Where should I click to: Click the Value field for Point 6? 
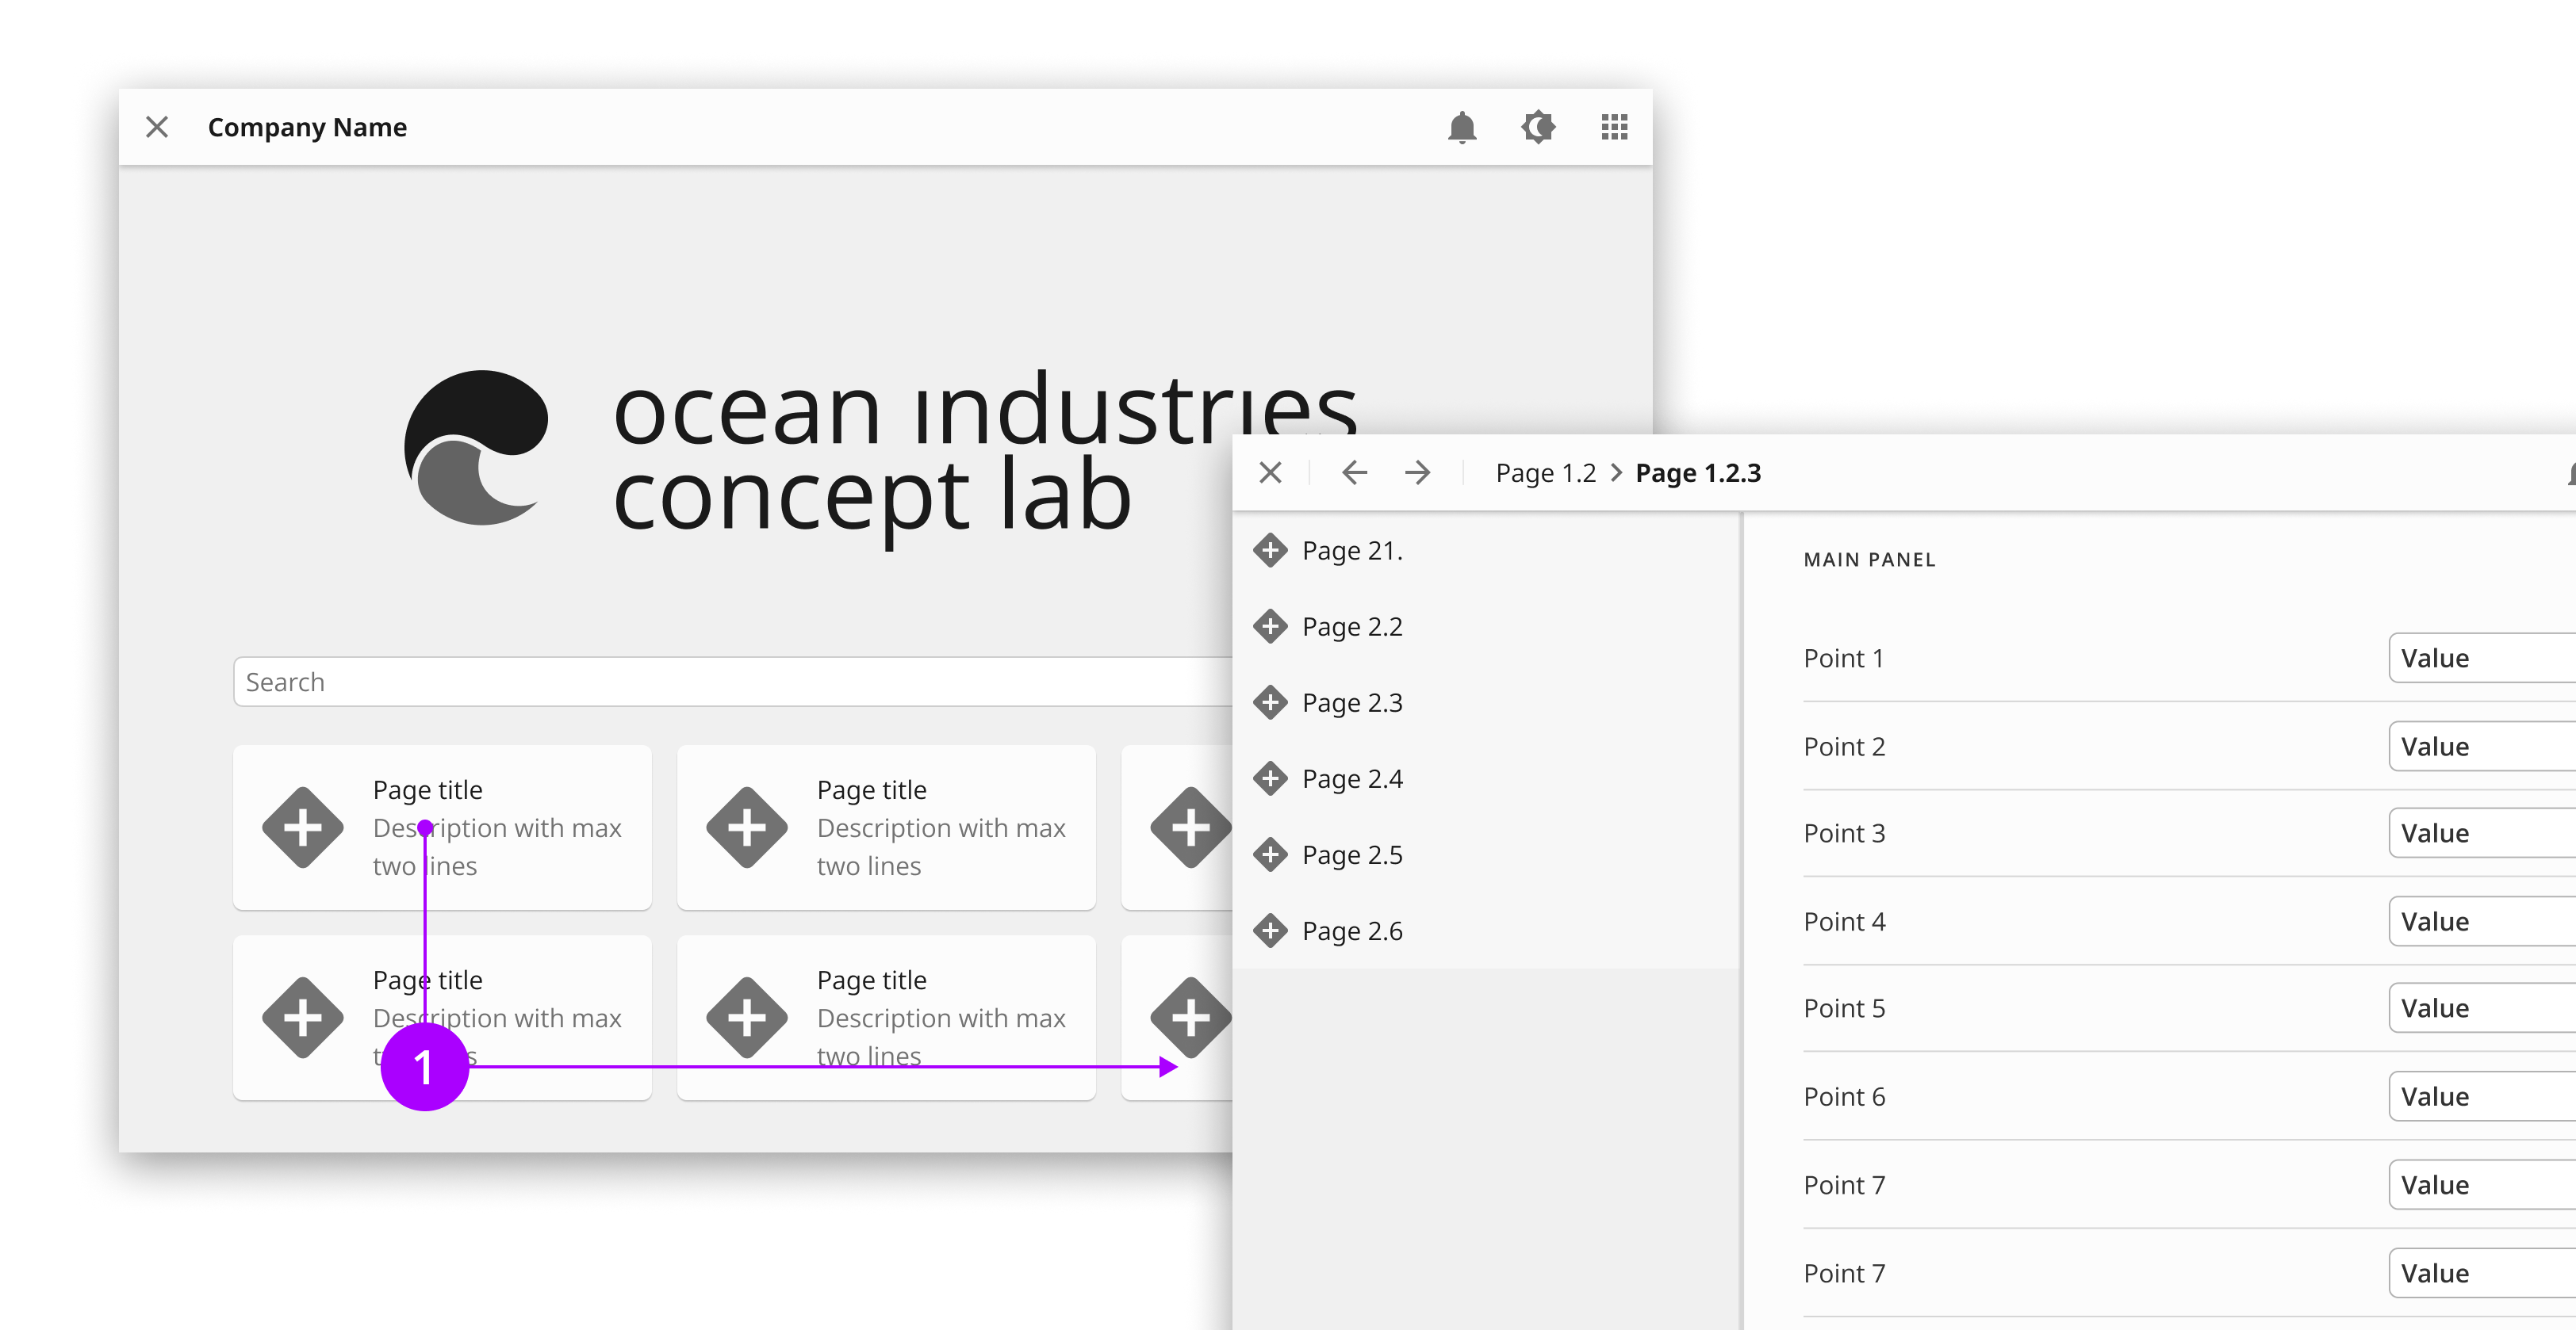pyautogui.click(x=2483, y=1096)
